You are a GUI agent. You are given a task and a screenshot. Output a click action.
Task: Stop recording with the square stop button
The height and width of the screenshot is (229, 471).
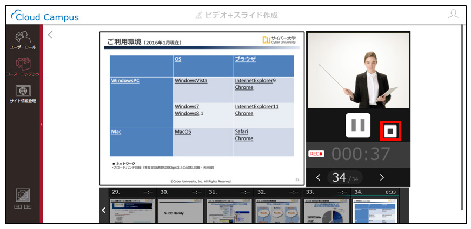coord(390,131)
